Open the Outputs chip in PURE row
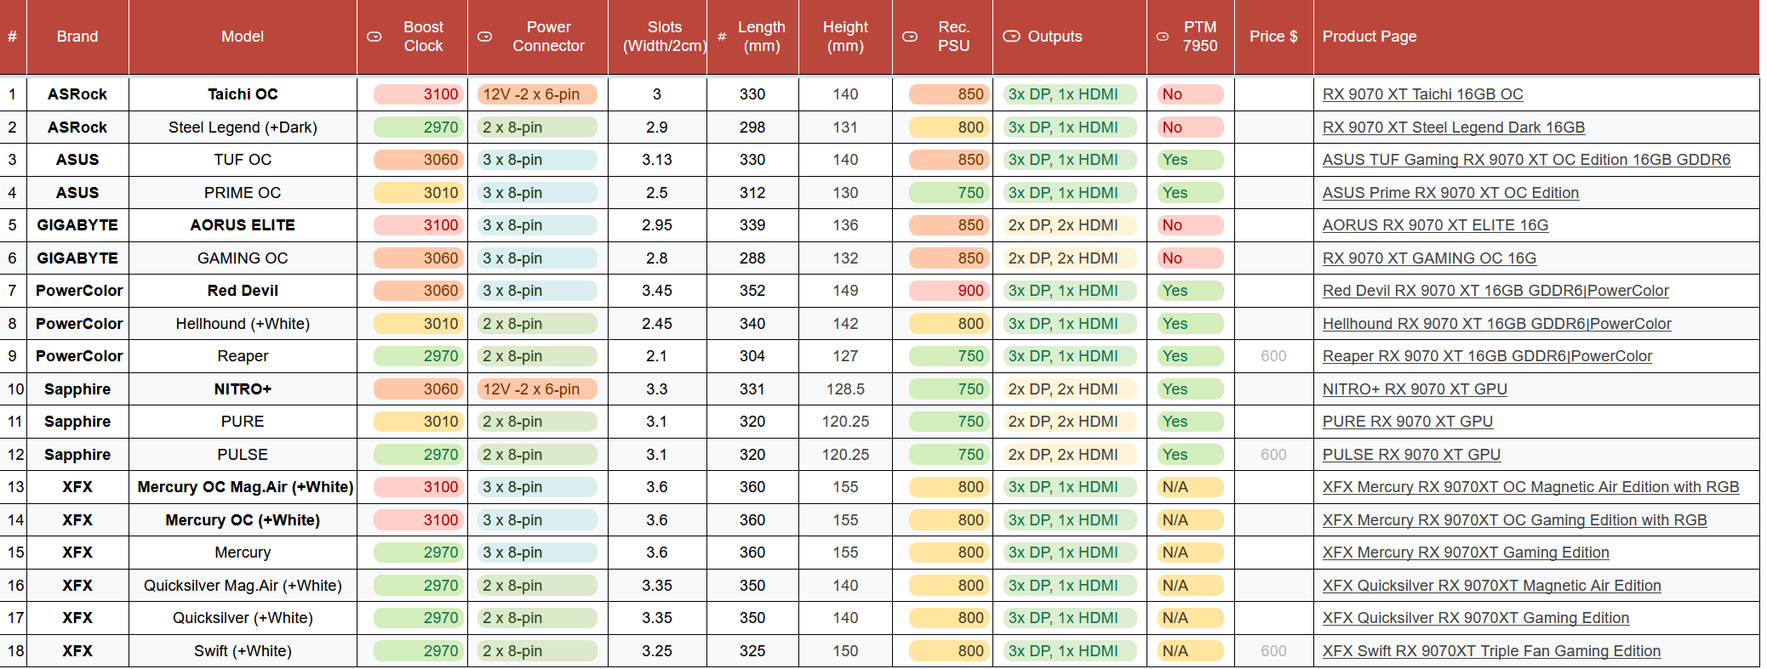1767x669 pixels. 1069,422
